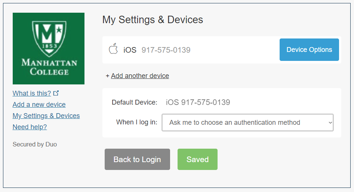Click the 'Secured by Duo' footer text
This screenshot has width=354, height=192.
tap(35, 145)
